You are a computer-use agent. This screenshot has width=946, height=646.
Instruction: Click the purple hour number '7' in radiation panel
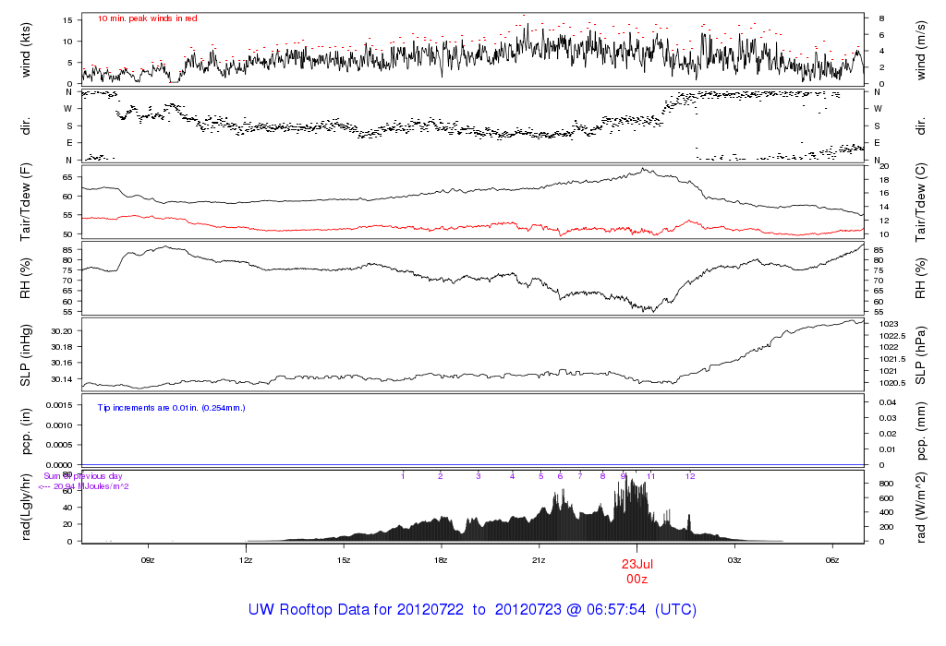click(x=580, y=476)
